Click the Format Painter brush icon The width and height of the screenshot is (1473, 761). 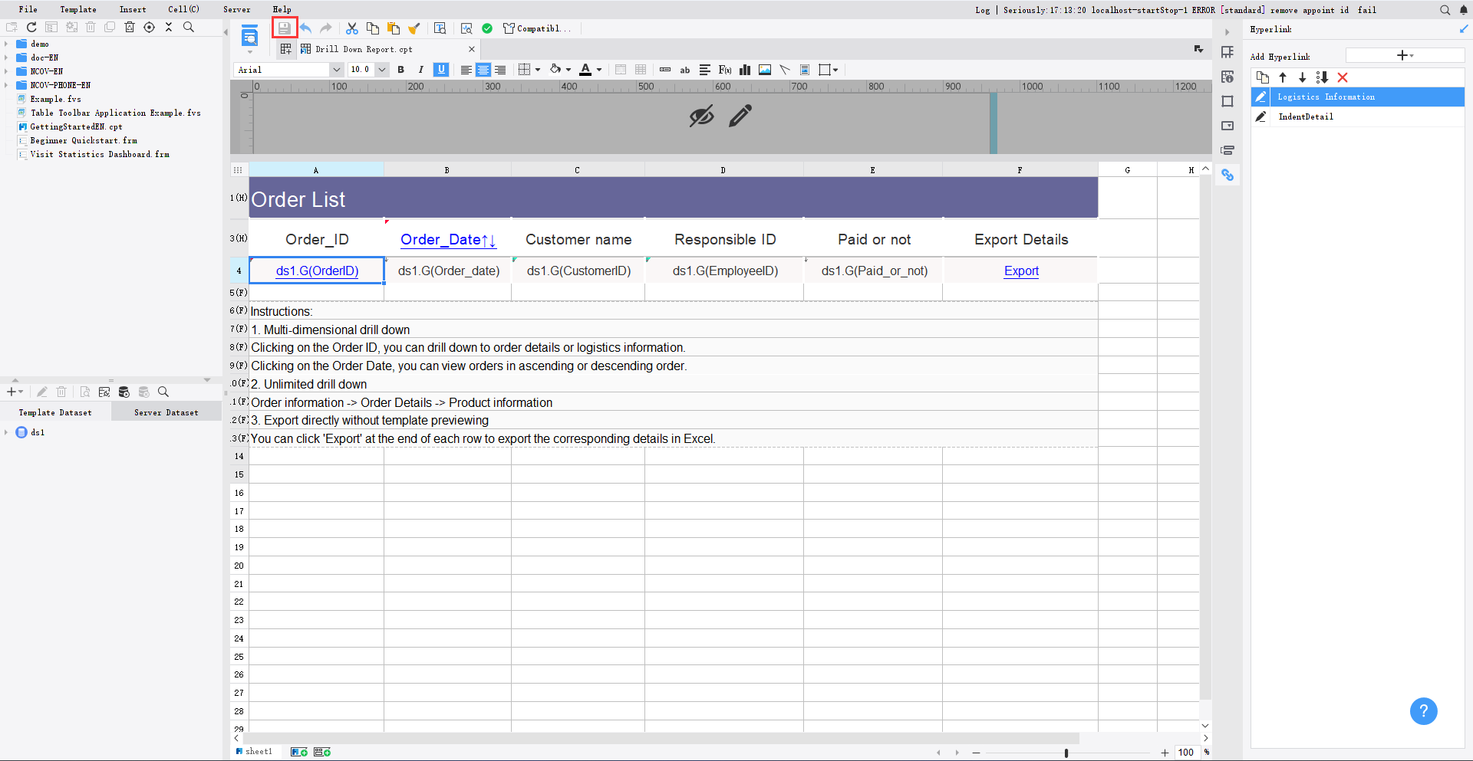(x=414, y=28)
